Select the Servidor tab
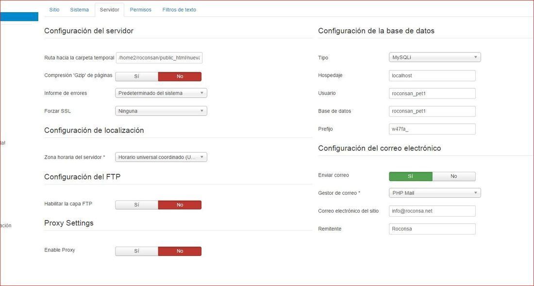Viewport: 534px width, 286px height. [x=109, y=10]
